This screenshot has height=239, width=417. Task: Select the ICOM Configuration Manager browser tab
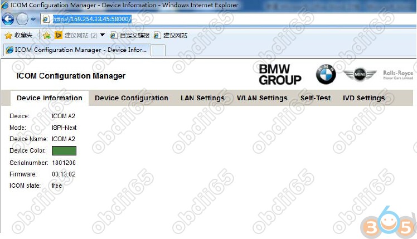tap(77, 50)
